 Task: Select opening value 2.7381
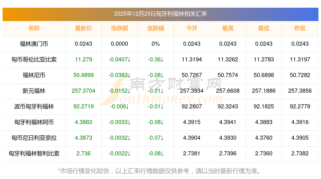click(x=192, y=154)
